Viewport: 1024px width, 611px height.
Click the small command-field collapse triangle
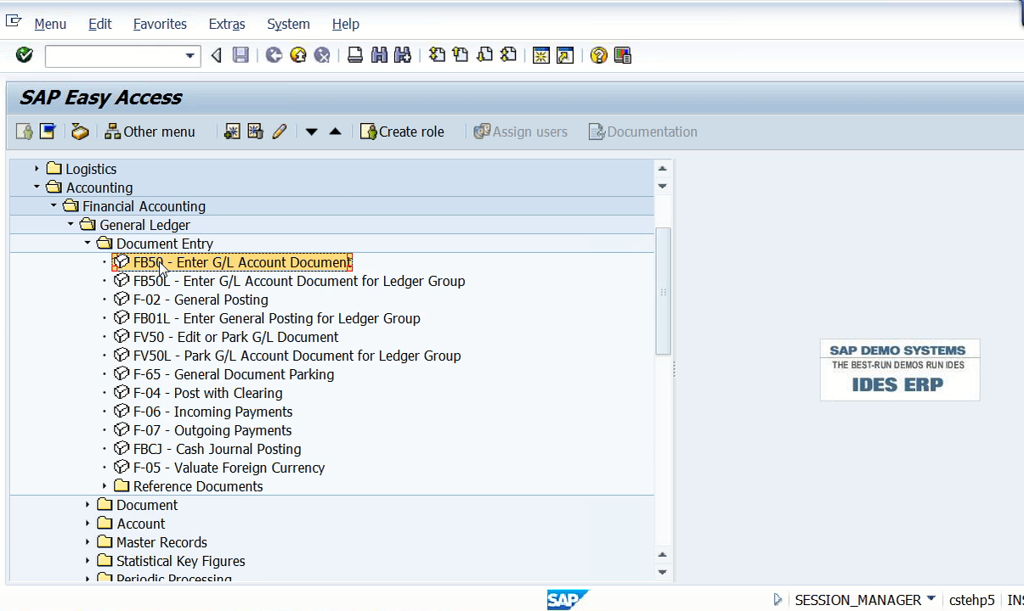coord(216,55)
